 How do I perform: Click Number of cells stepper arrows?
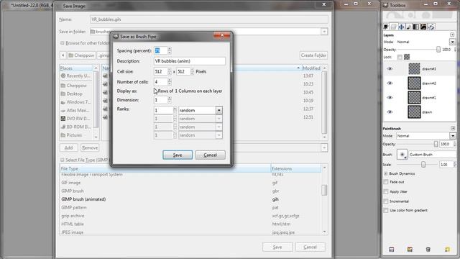click(170, 82)
